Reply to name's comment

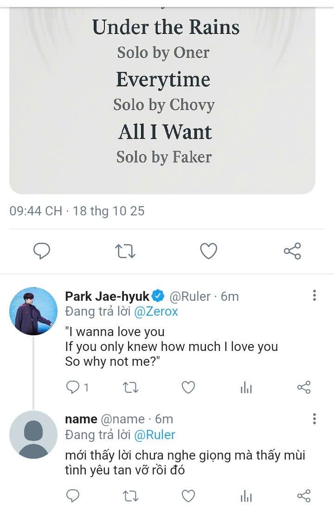point(73,495)
